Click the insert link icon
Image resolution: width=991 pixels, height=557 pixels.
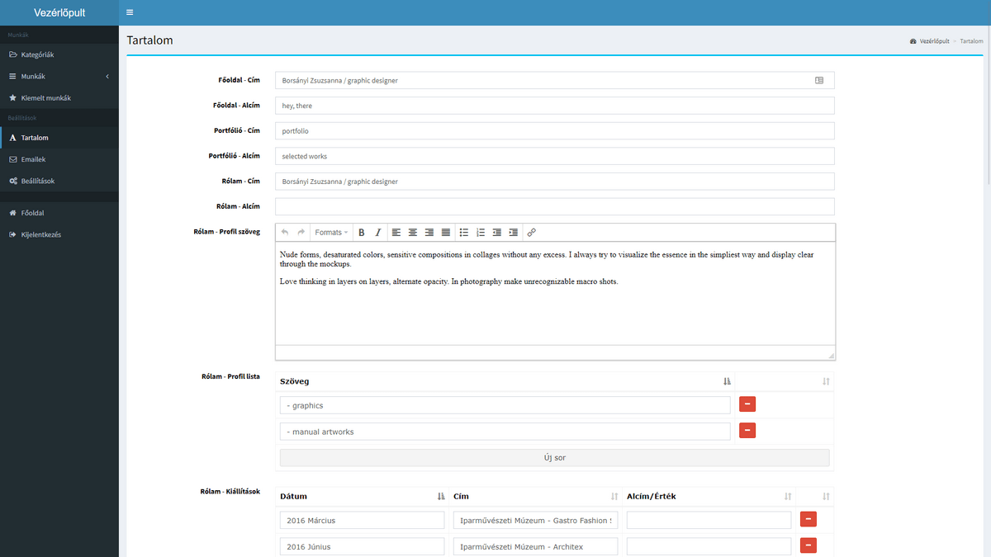pyautogui.click(x=532, y=233)
